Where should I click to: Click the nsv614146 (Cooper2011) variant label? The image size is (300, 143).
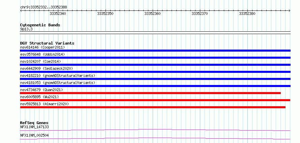42,47
